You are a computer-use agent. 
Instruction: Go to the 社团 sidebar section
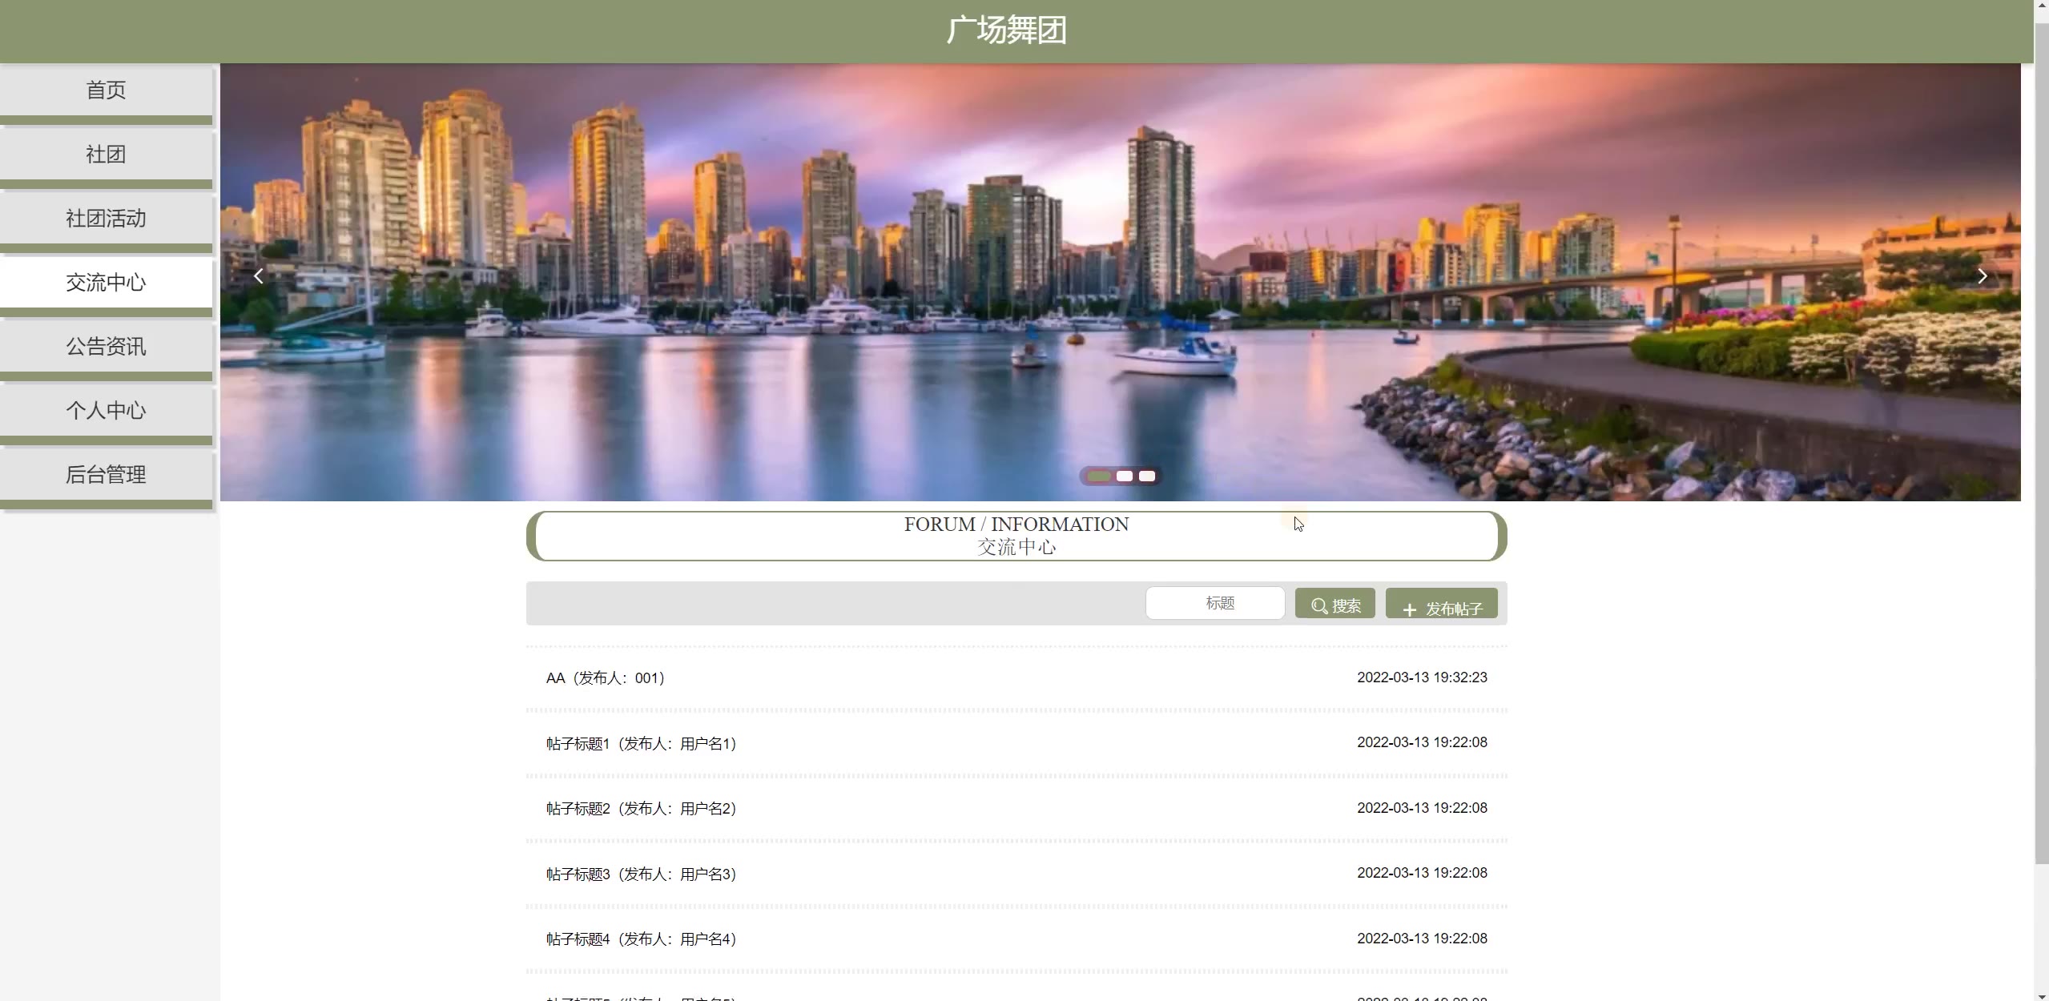click(x=106, y=155)
